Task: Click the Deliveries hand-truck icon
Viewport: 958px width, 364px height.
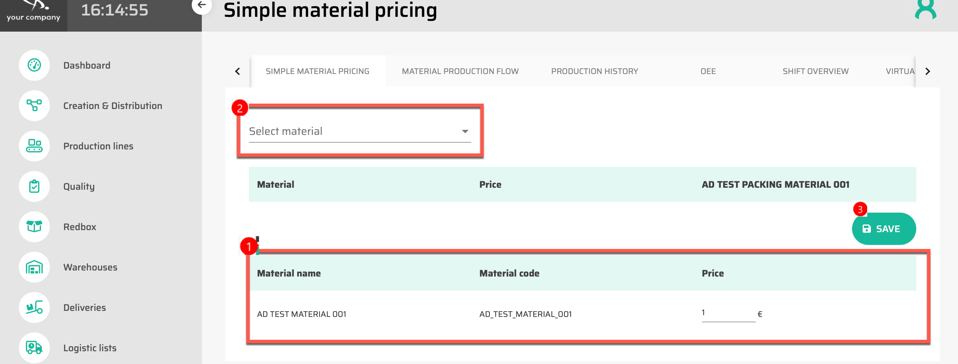Action: tap(34, 307)
